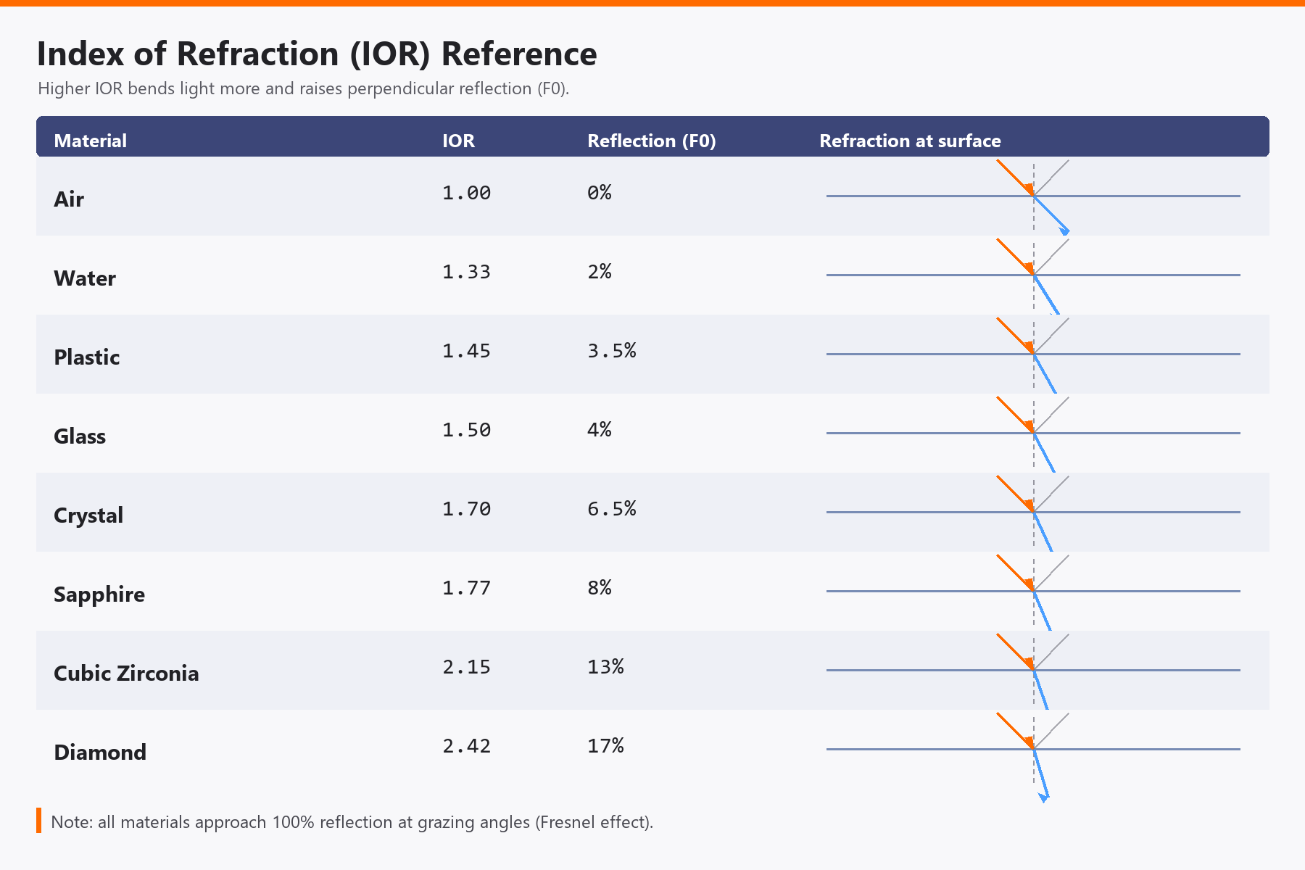Select the Plastic material name
Screen dimensions: 1305x870
click(86, 357)
